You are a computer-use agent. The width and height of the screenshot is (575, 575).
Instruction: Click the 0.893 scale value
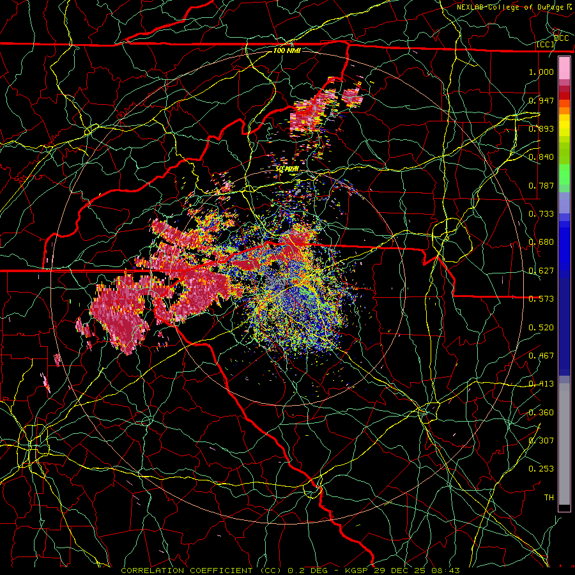(541, 128)
